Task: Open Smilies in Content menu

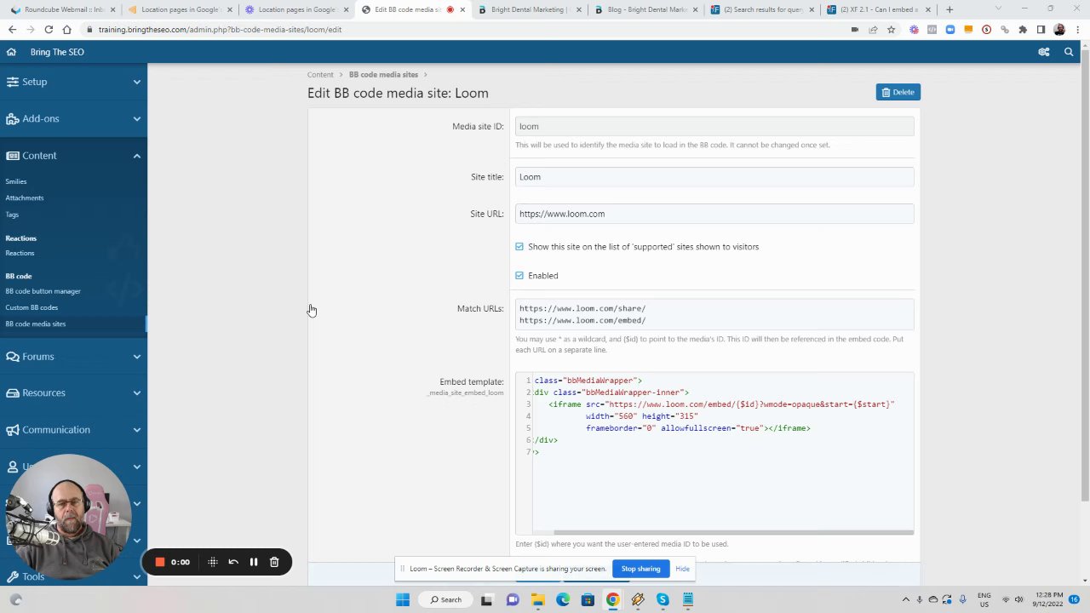Action: (x=16, y=181)
